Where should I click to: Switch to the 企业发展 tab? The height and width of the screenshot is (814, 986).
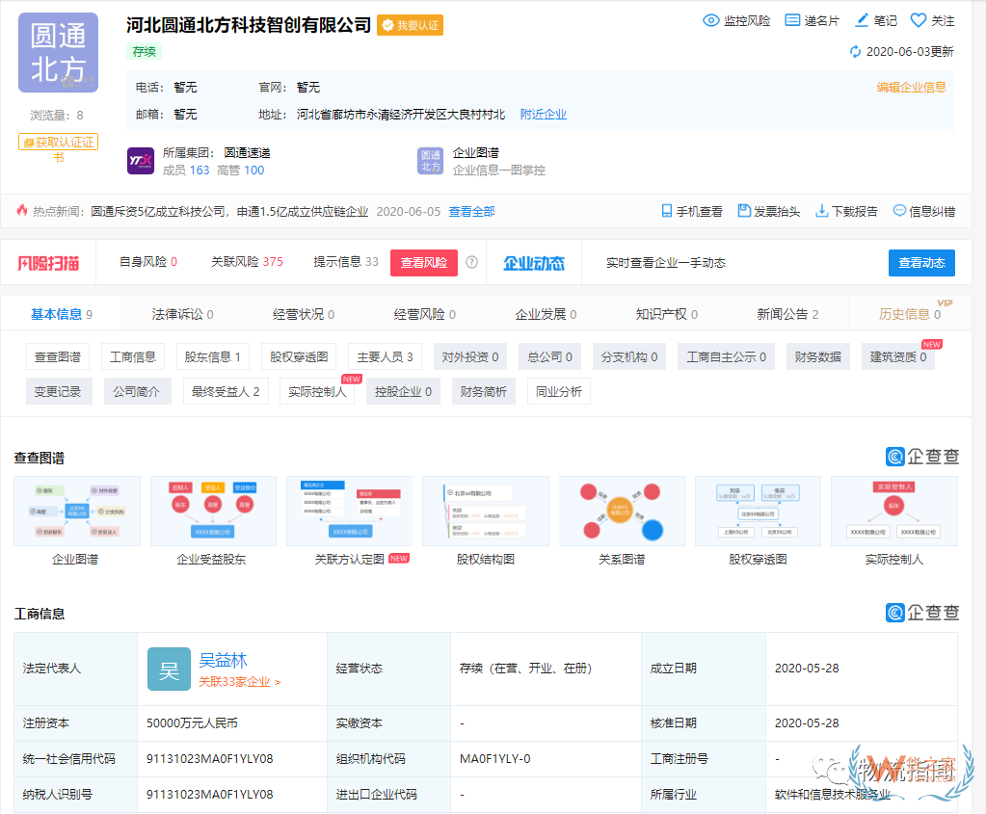546,314
